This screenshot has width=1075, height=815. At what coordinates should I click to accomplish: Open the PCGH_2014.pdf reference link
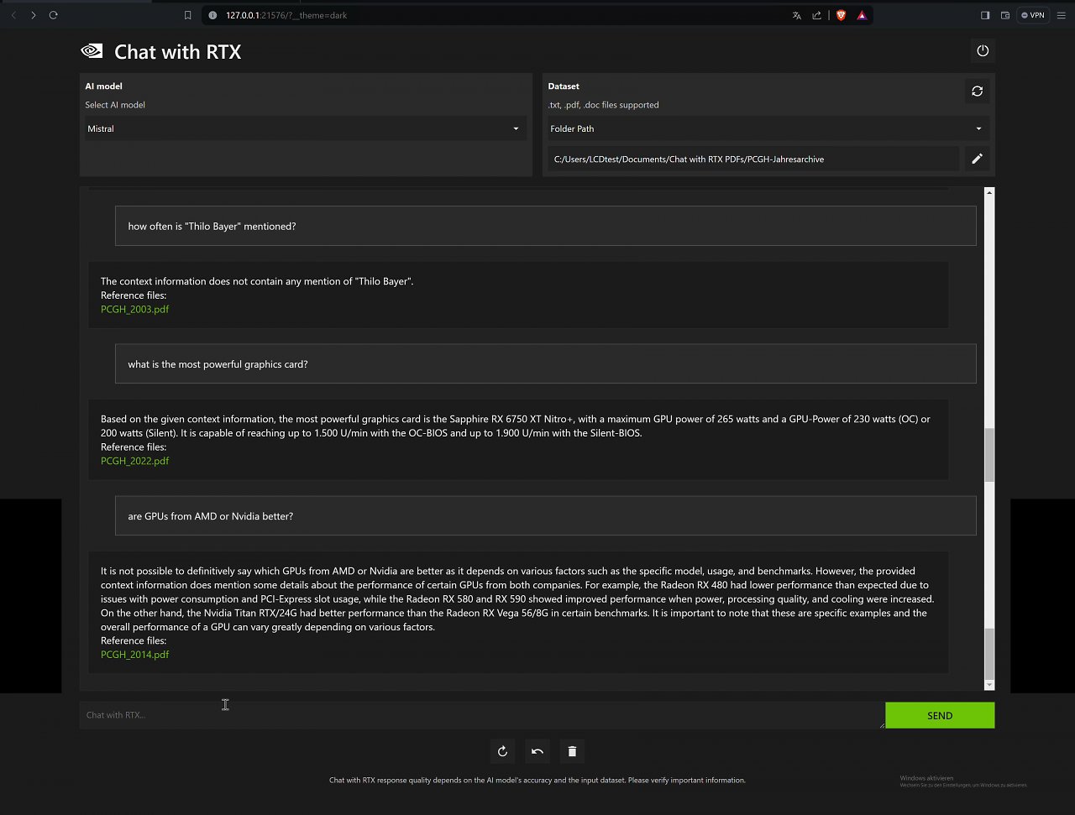[134, 655]
